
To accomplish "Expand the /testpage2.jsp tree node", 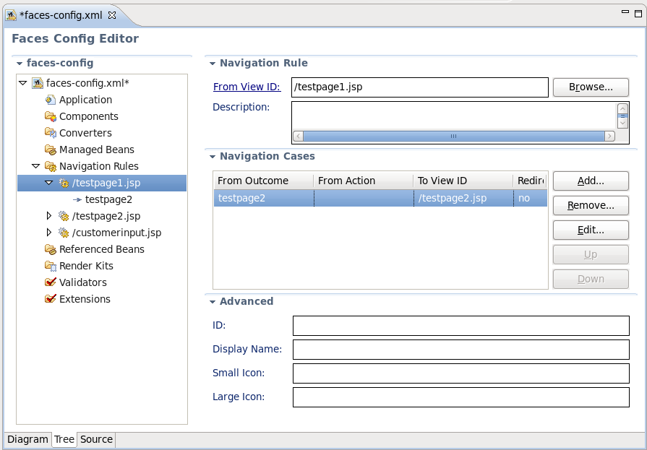I will click(x=48, y=216).
